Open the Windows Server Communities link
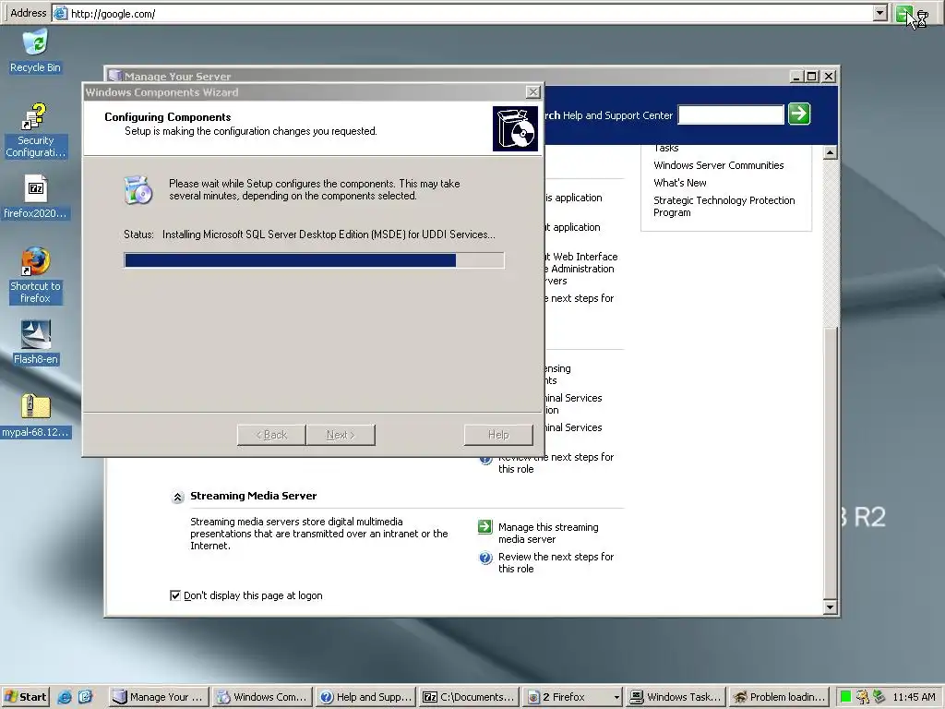 click(x=718, y=165)
